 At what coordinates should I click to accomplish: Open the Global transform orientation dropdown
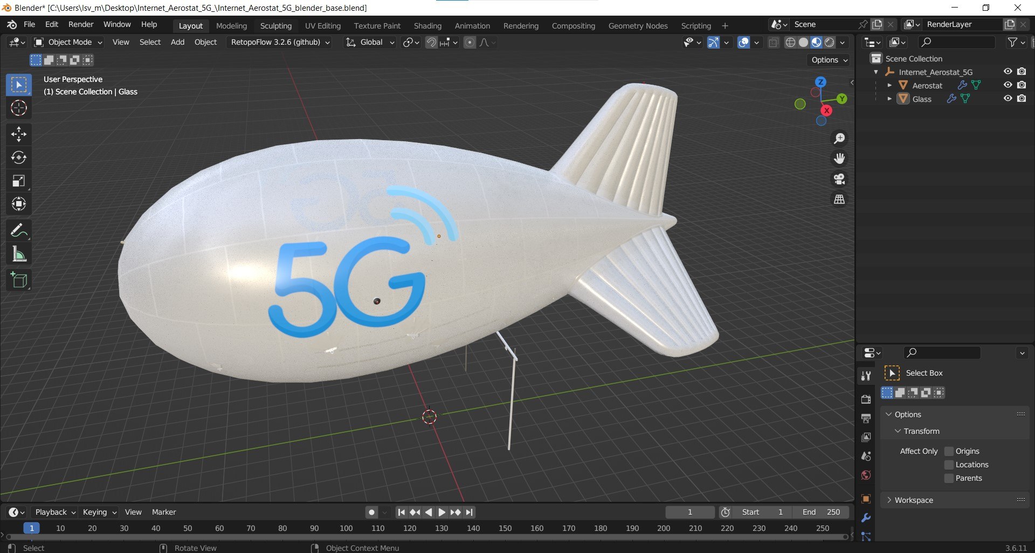(370, 42)
